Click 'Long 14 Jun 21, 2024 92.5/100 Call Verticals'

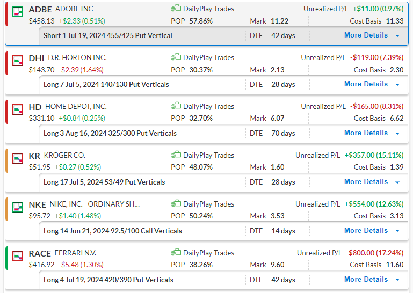112,231
